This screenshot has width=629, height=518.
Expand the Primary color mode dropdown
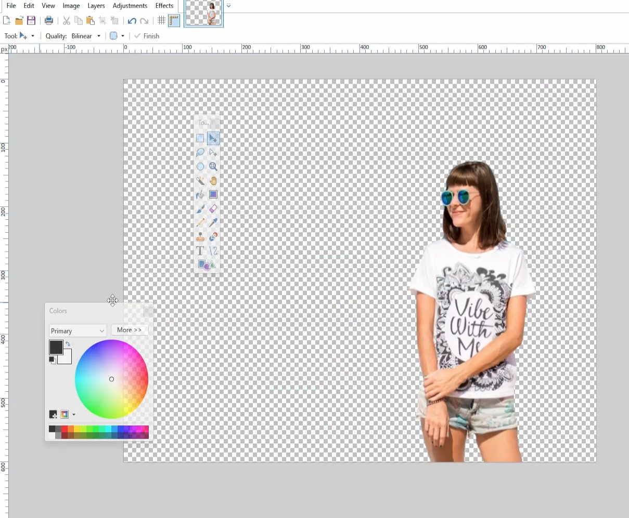point(77,330)
